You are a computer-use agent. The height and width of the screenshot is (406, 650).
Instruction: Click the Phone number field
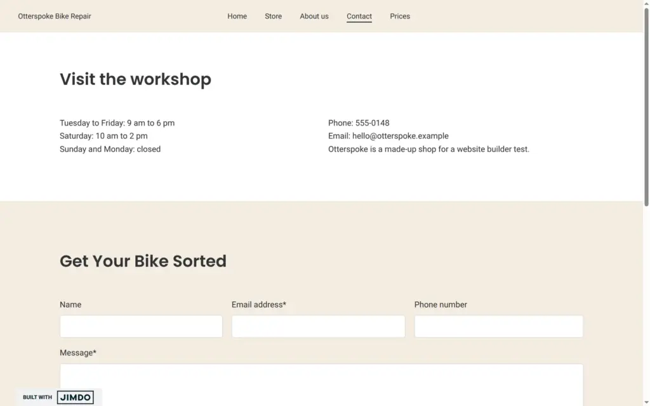(x=499, y=327)
